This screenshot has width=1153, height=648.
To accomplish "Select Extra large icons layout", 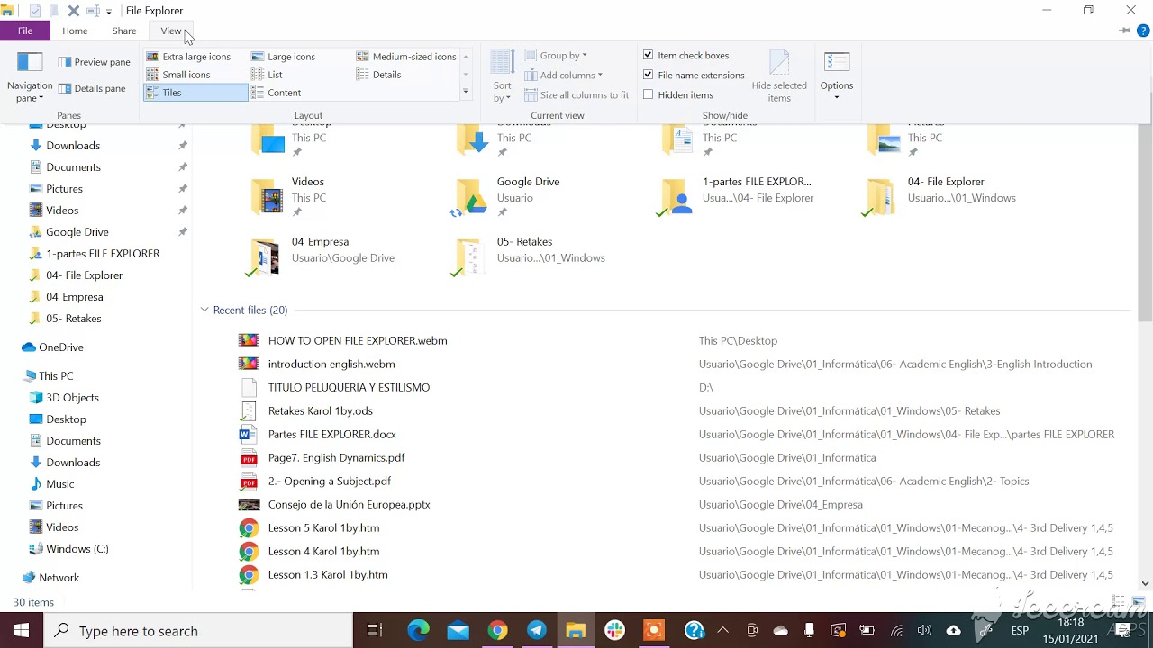I will tap(188, 57).
